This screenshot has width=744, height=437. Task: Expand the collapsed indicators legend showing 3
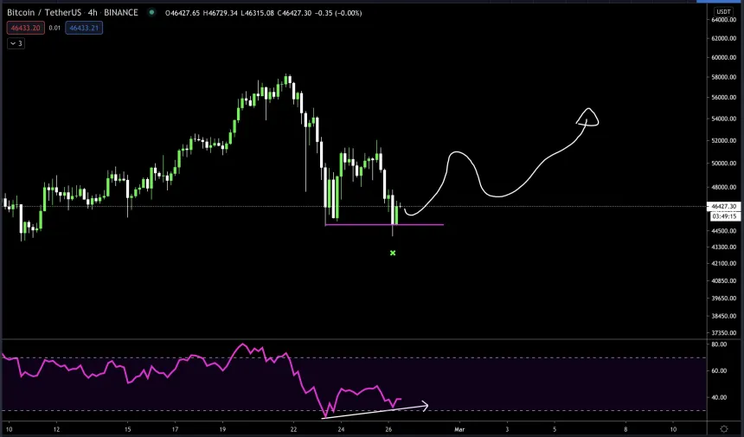[16, 43]
